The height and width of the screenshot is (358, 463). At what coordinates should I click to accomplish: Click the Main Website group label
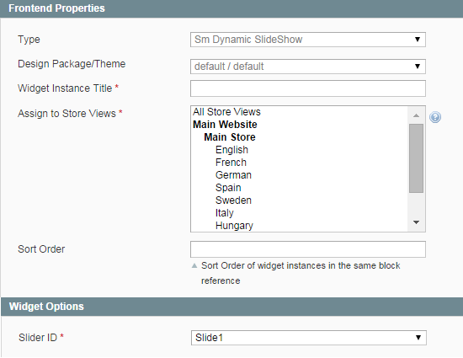point(225,125)
